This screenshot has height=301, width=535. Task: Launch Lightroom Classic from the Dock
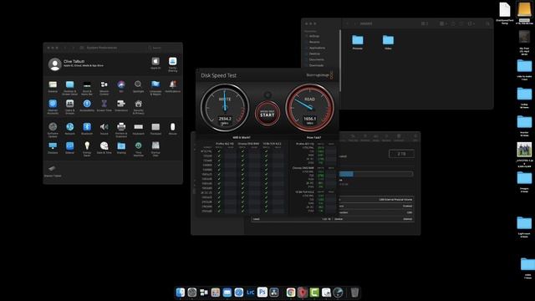(x=250, y=292)
